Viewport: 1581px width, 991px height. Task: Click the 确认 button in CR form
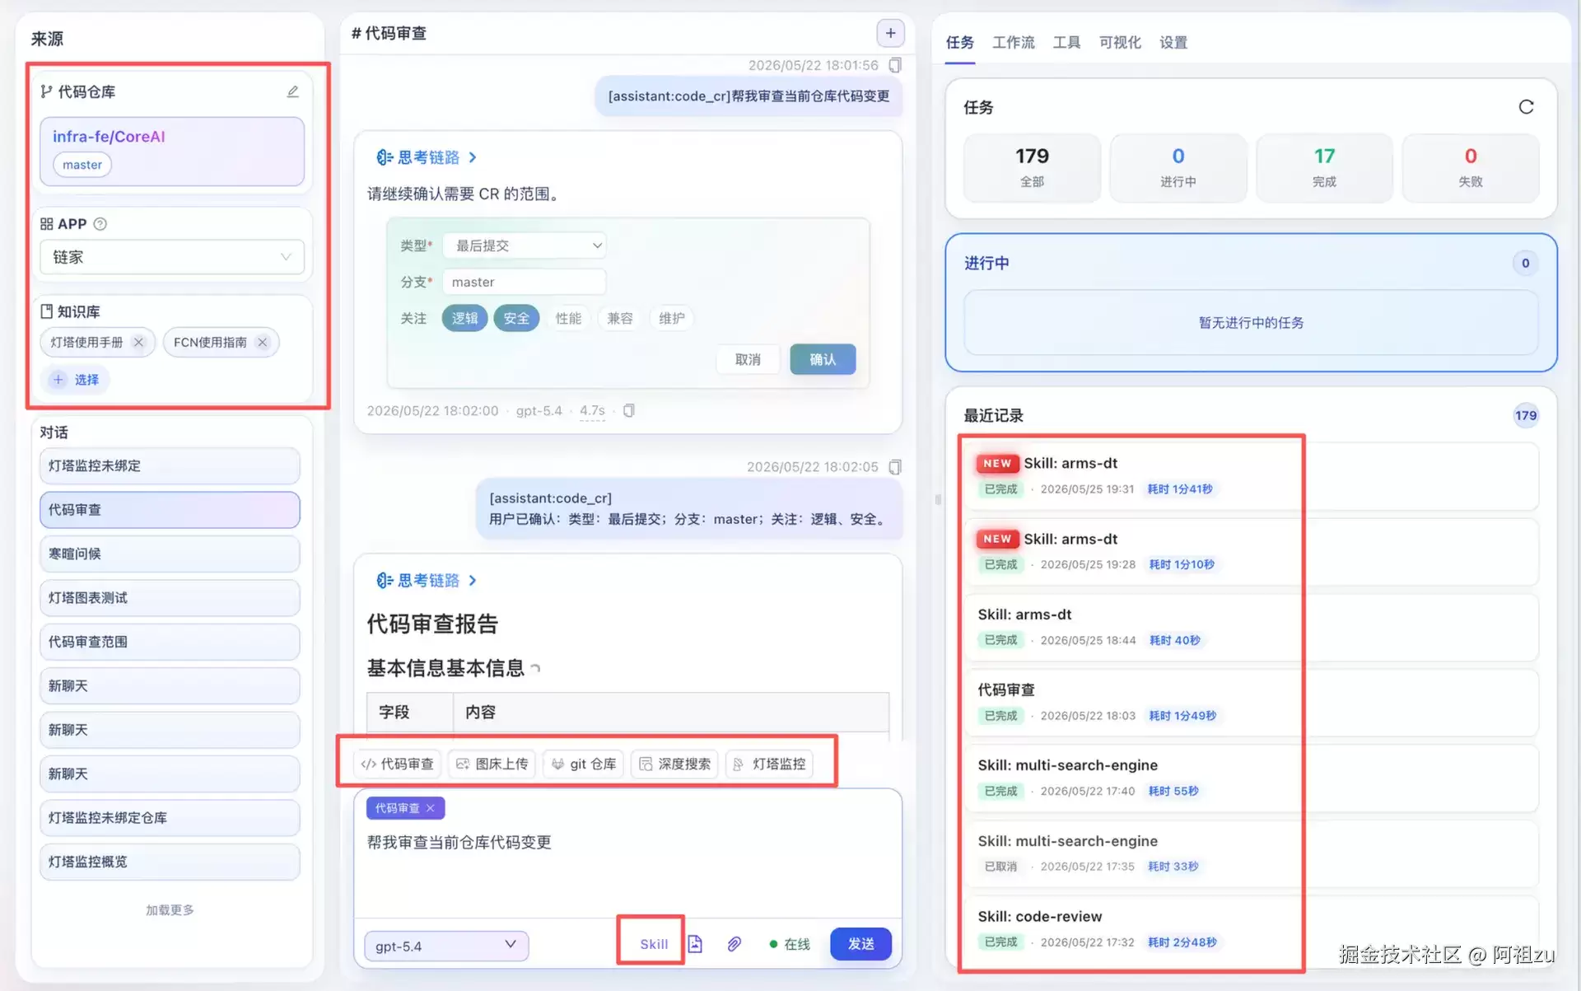click(823, 359)
